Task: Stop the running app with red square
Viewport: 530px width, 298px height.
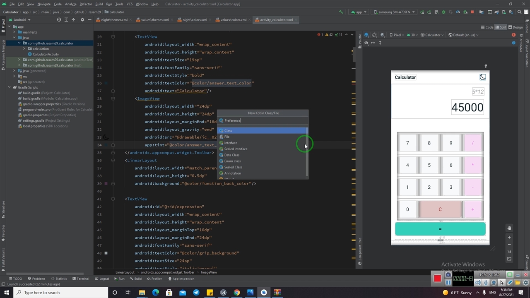Action: pos(472,12)
